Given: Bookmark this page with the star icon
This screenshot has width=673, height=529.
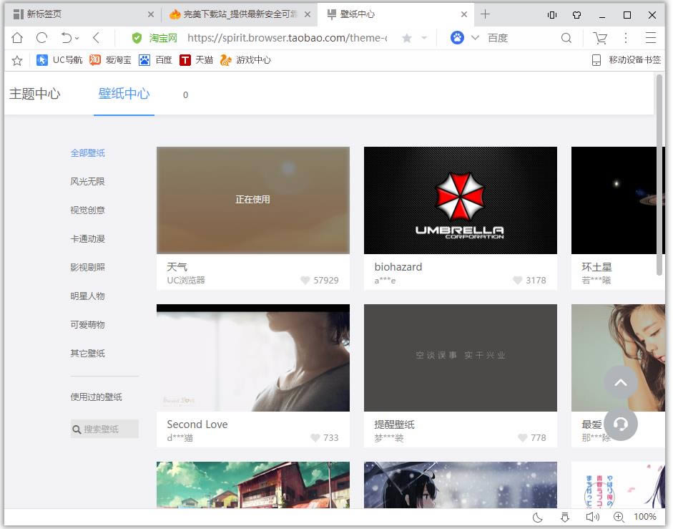Looking at the screenshot, I should click(407, 38).
